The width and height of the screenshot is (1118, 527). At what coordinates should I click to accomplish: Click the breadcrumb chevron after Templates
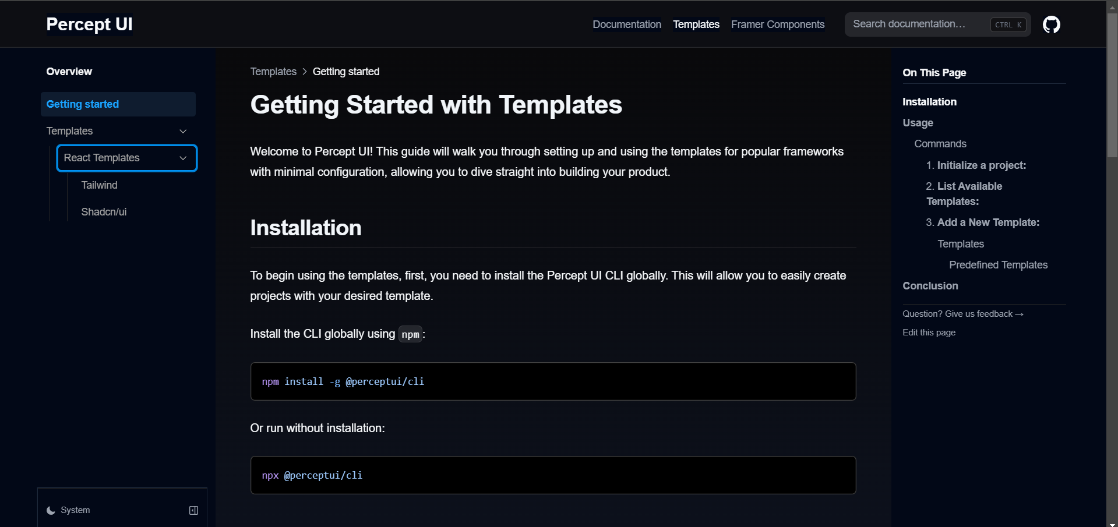click(304, 72)
